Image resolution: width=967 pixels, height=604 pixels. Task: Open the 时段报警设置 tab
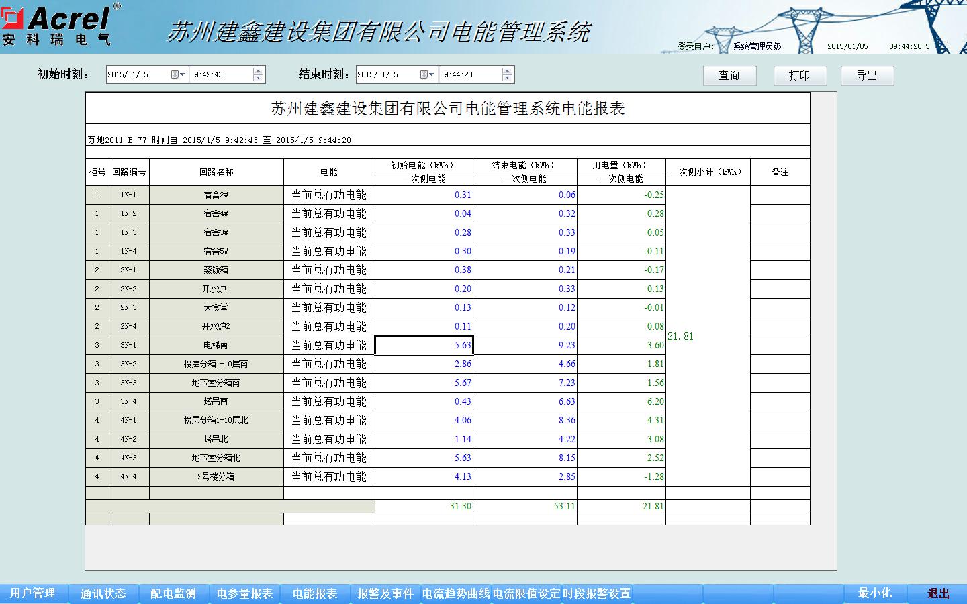597,593
